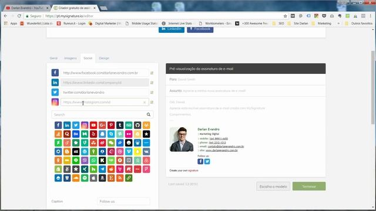The image size is (376, 211).
Task: Add the WordPress social icon
Action: pos(85,152)
